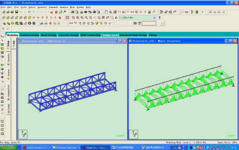The width and height of the screenshot is (239, 150).
Task: Click the zoom window magnifier icon
Action: pyautogui.click(x=73, y=18)
